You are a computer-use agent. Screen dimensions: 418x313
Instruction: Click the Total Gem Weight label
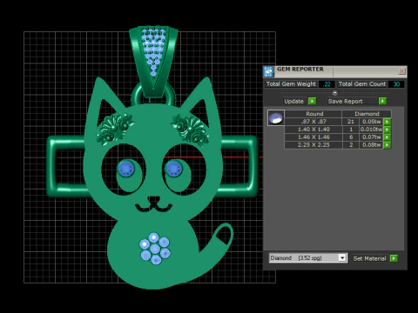click(291, 84)
